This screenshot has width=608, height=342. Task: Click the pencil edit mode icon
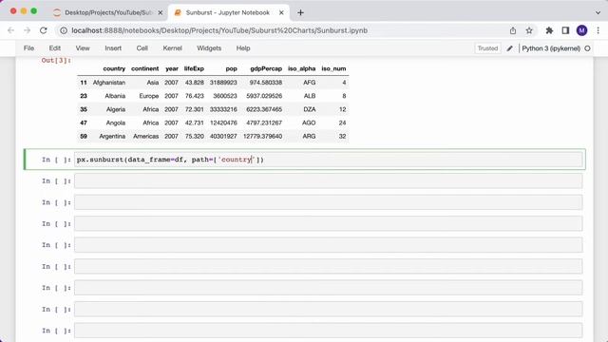510,48
